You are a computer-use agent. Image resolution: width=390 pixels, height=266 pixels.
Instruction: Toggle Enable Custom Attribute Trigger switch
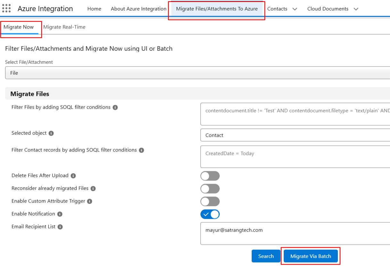(x=210, y=201)
